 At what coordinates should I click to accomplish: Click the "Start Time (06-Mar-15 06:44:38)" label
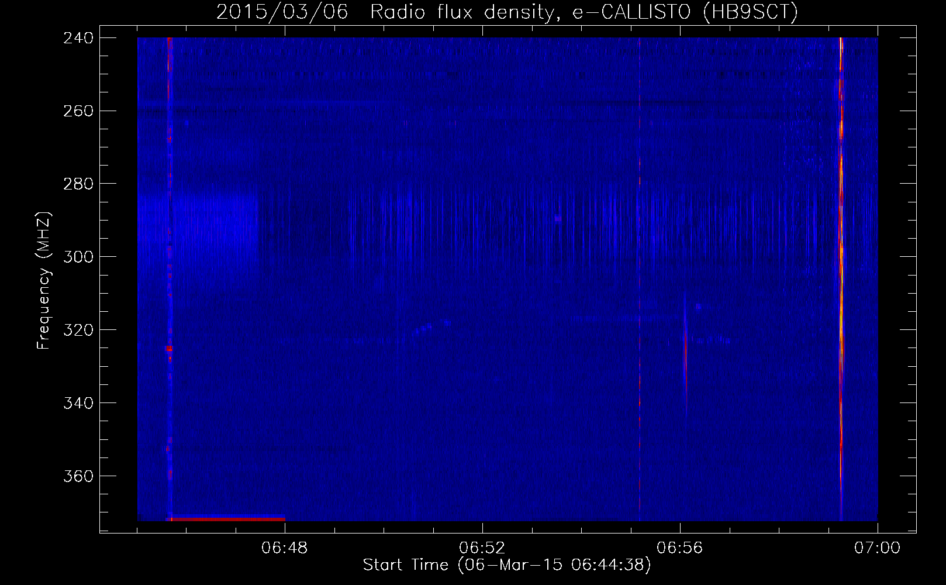point(506,565)
